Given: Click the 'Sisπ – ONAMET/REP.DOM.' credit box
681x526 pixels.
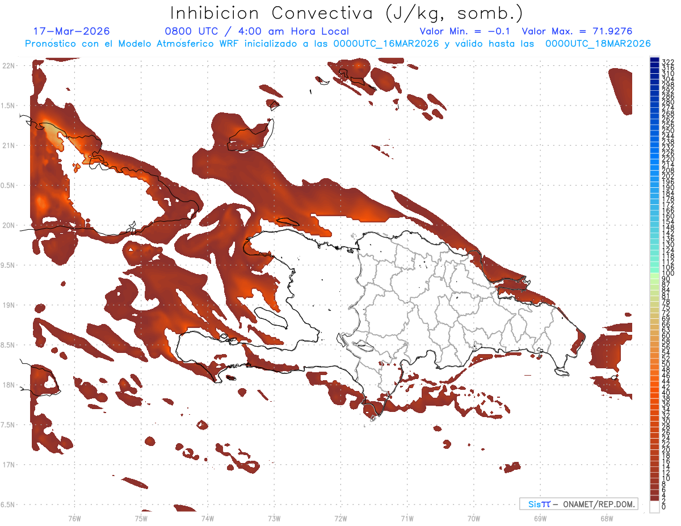Looking at the screenshot, I should coord(578,504).
